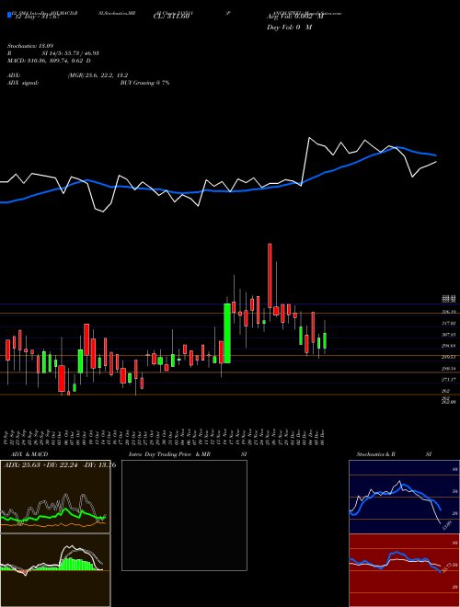Click the '326.19' price axis label

pyautogui.click(x=449, y=312)
